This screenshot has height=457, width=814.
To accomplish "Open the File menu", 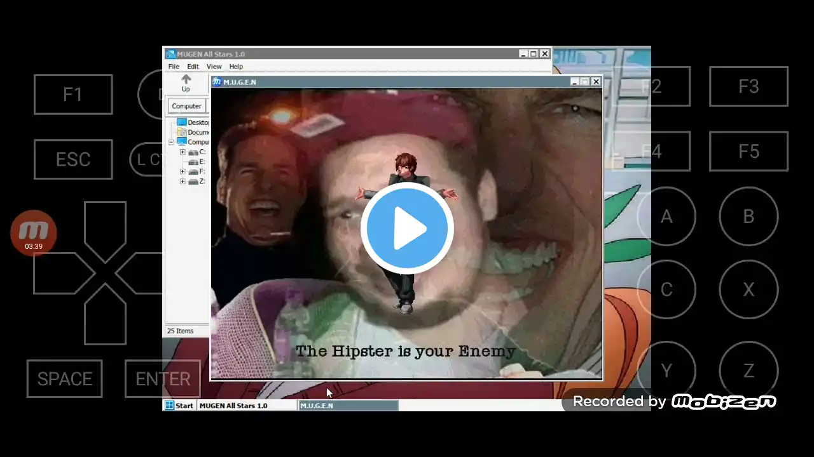I will coord(174,67).
